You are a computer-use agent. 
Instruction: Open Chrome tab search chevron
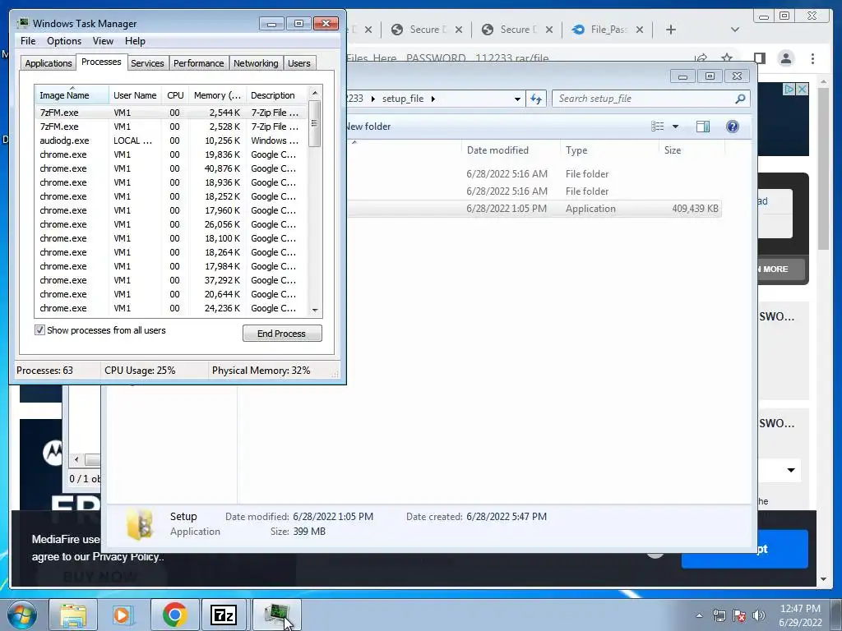point(735,30)
